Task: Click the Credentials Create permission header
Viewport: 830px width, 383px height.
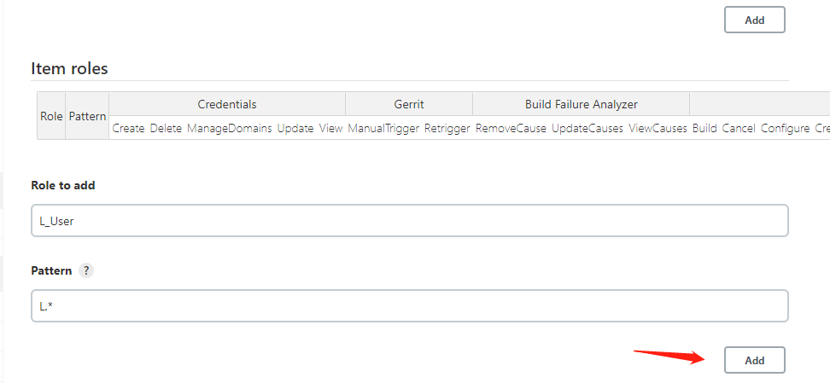Action: click(128, 128)
